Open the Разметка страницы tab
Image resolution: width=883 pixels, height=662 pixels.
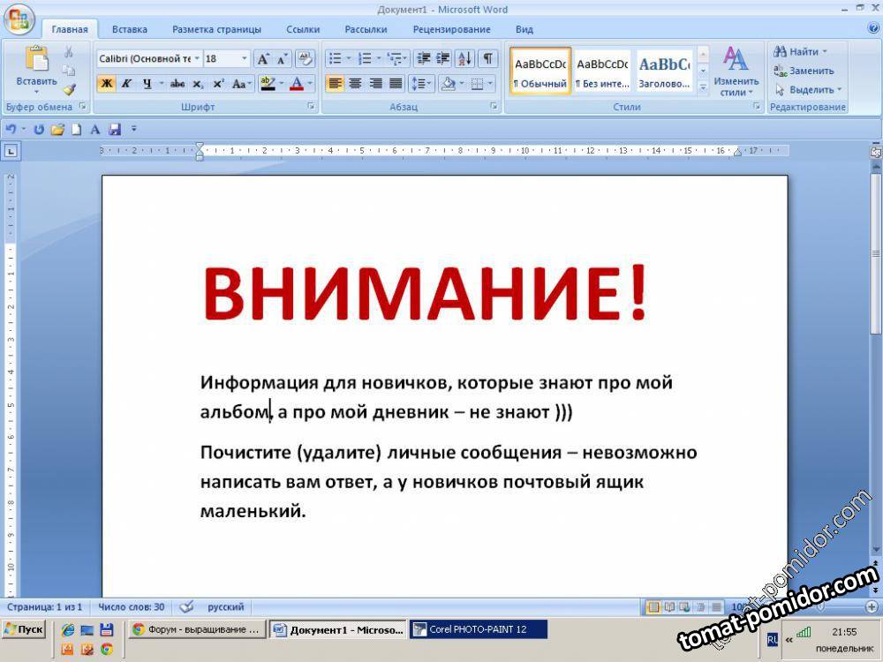point(216,29)
